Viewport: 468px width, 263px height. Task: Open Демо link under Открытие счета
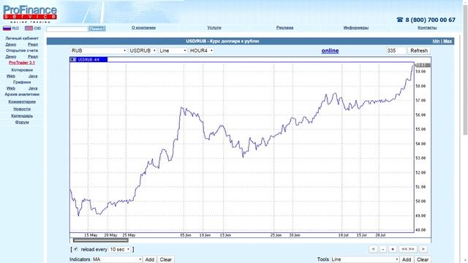(11, 57)
